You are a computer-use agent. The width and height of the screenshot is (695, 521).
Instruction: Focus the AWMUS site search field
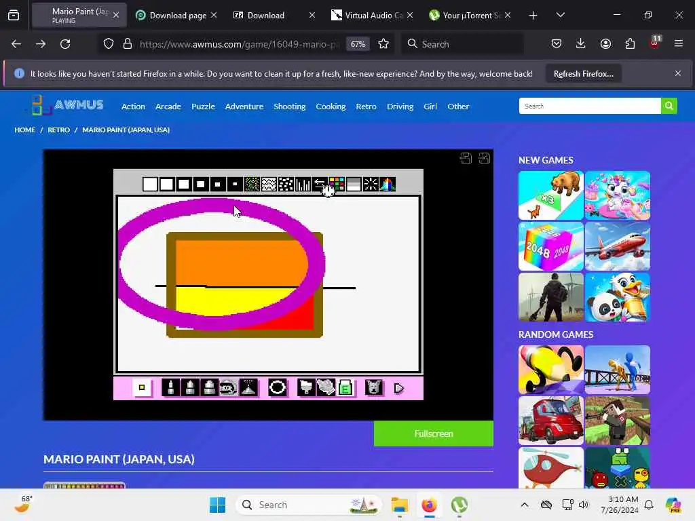coord(590,106)
